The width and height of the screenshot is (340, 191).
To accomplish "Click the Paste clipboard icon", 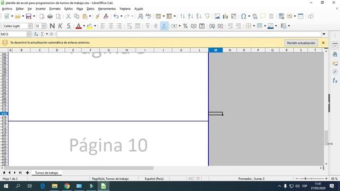I will [85, 16].
